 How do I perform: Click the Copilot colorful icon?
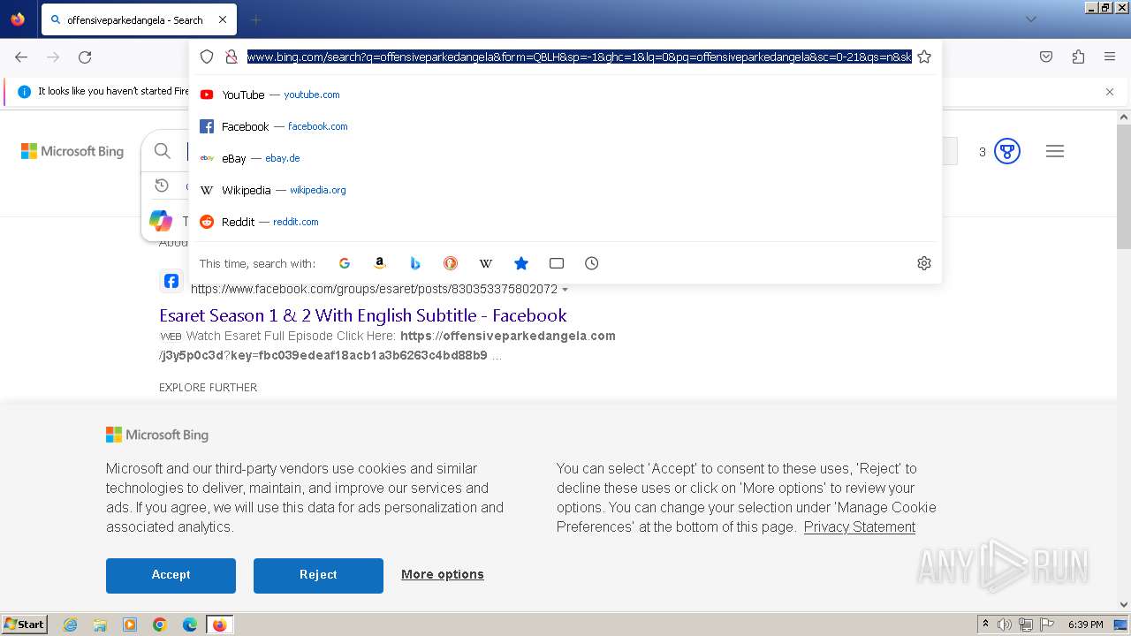click(x=161, y=221)
